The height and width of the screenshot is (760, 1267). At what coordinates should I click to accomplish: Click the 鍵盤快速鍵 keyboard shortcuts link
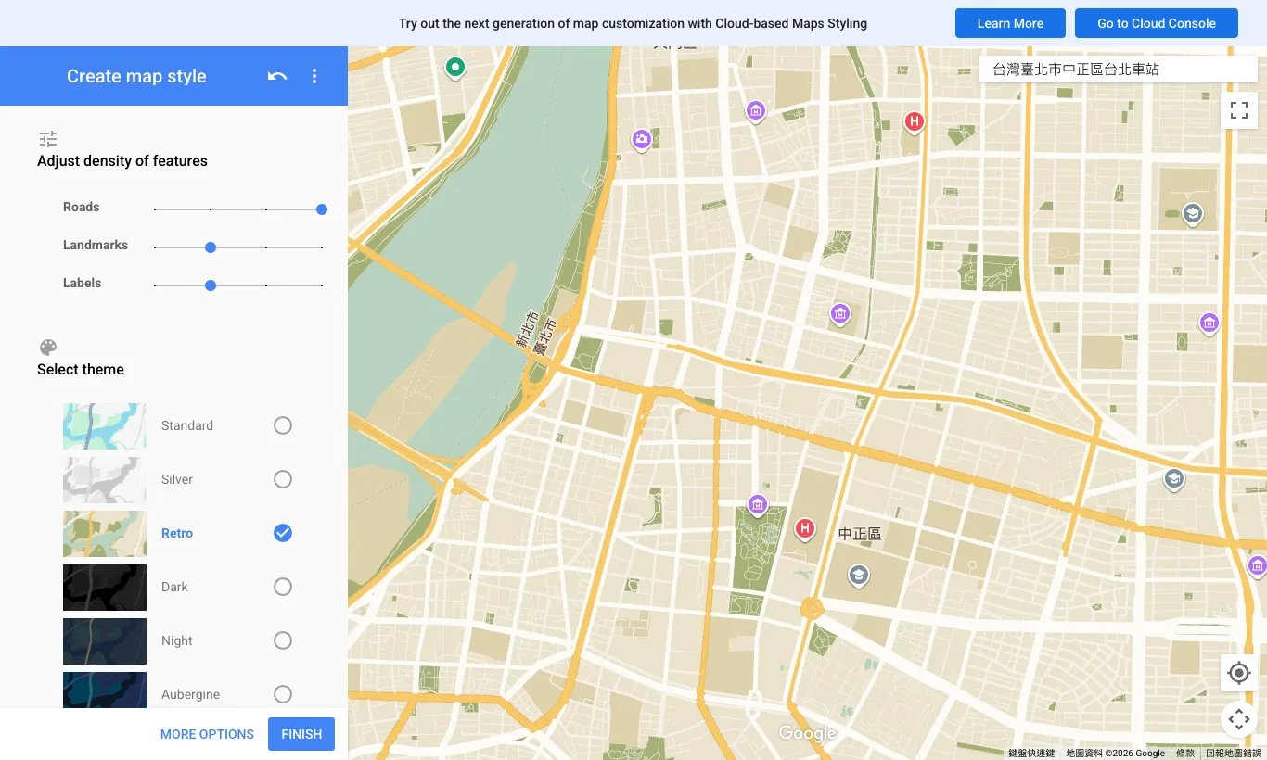coord(1031,754)
